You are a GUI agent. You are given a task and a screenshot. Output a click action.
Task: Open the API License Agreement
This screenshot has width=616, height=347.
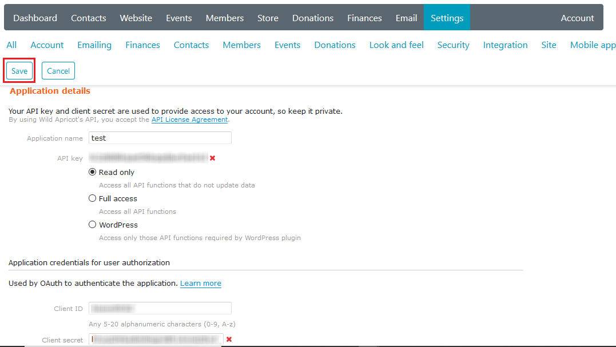click(x=189, y=119)
